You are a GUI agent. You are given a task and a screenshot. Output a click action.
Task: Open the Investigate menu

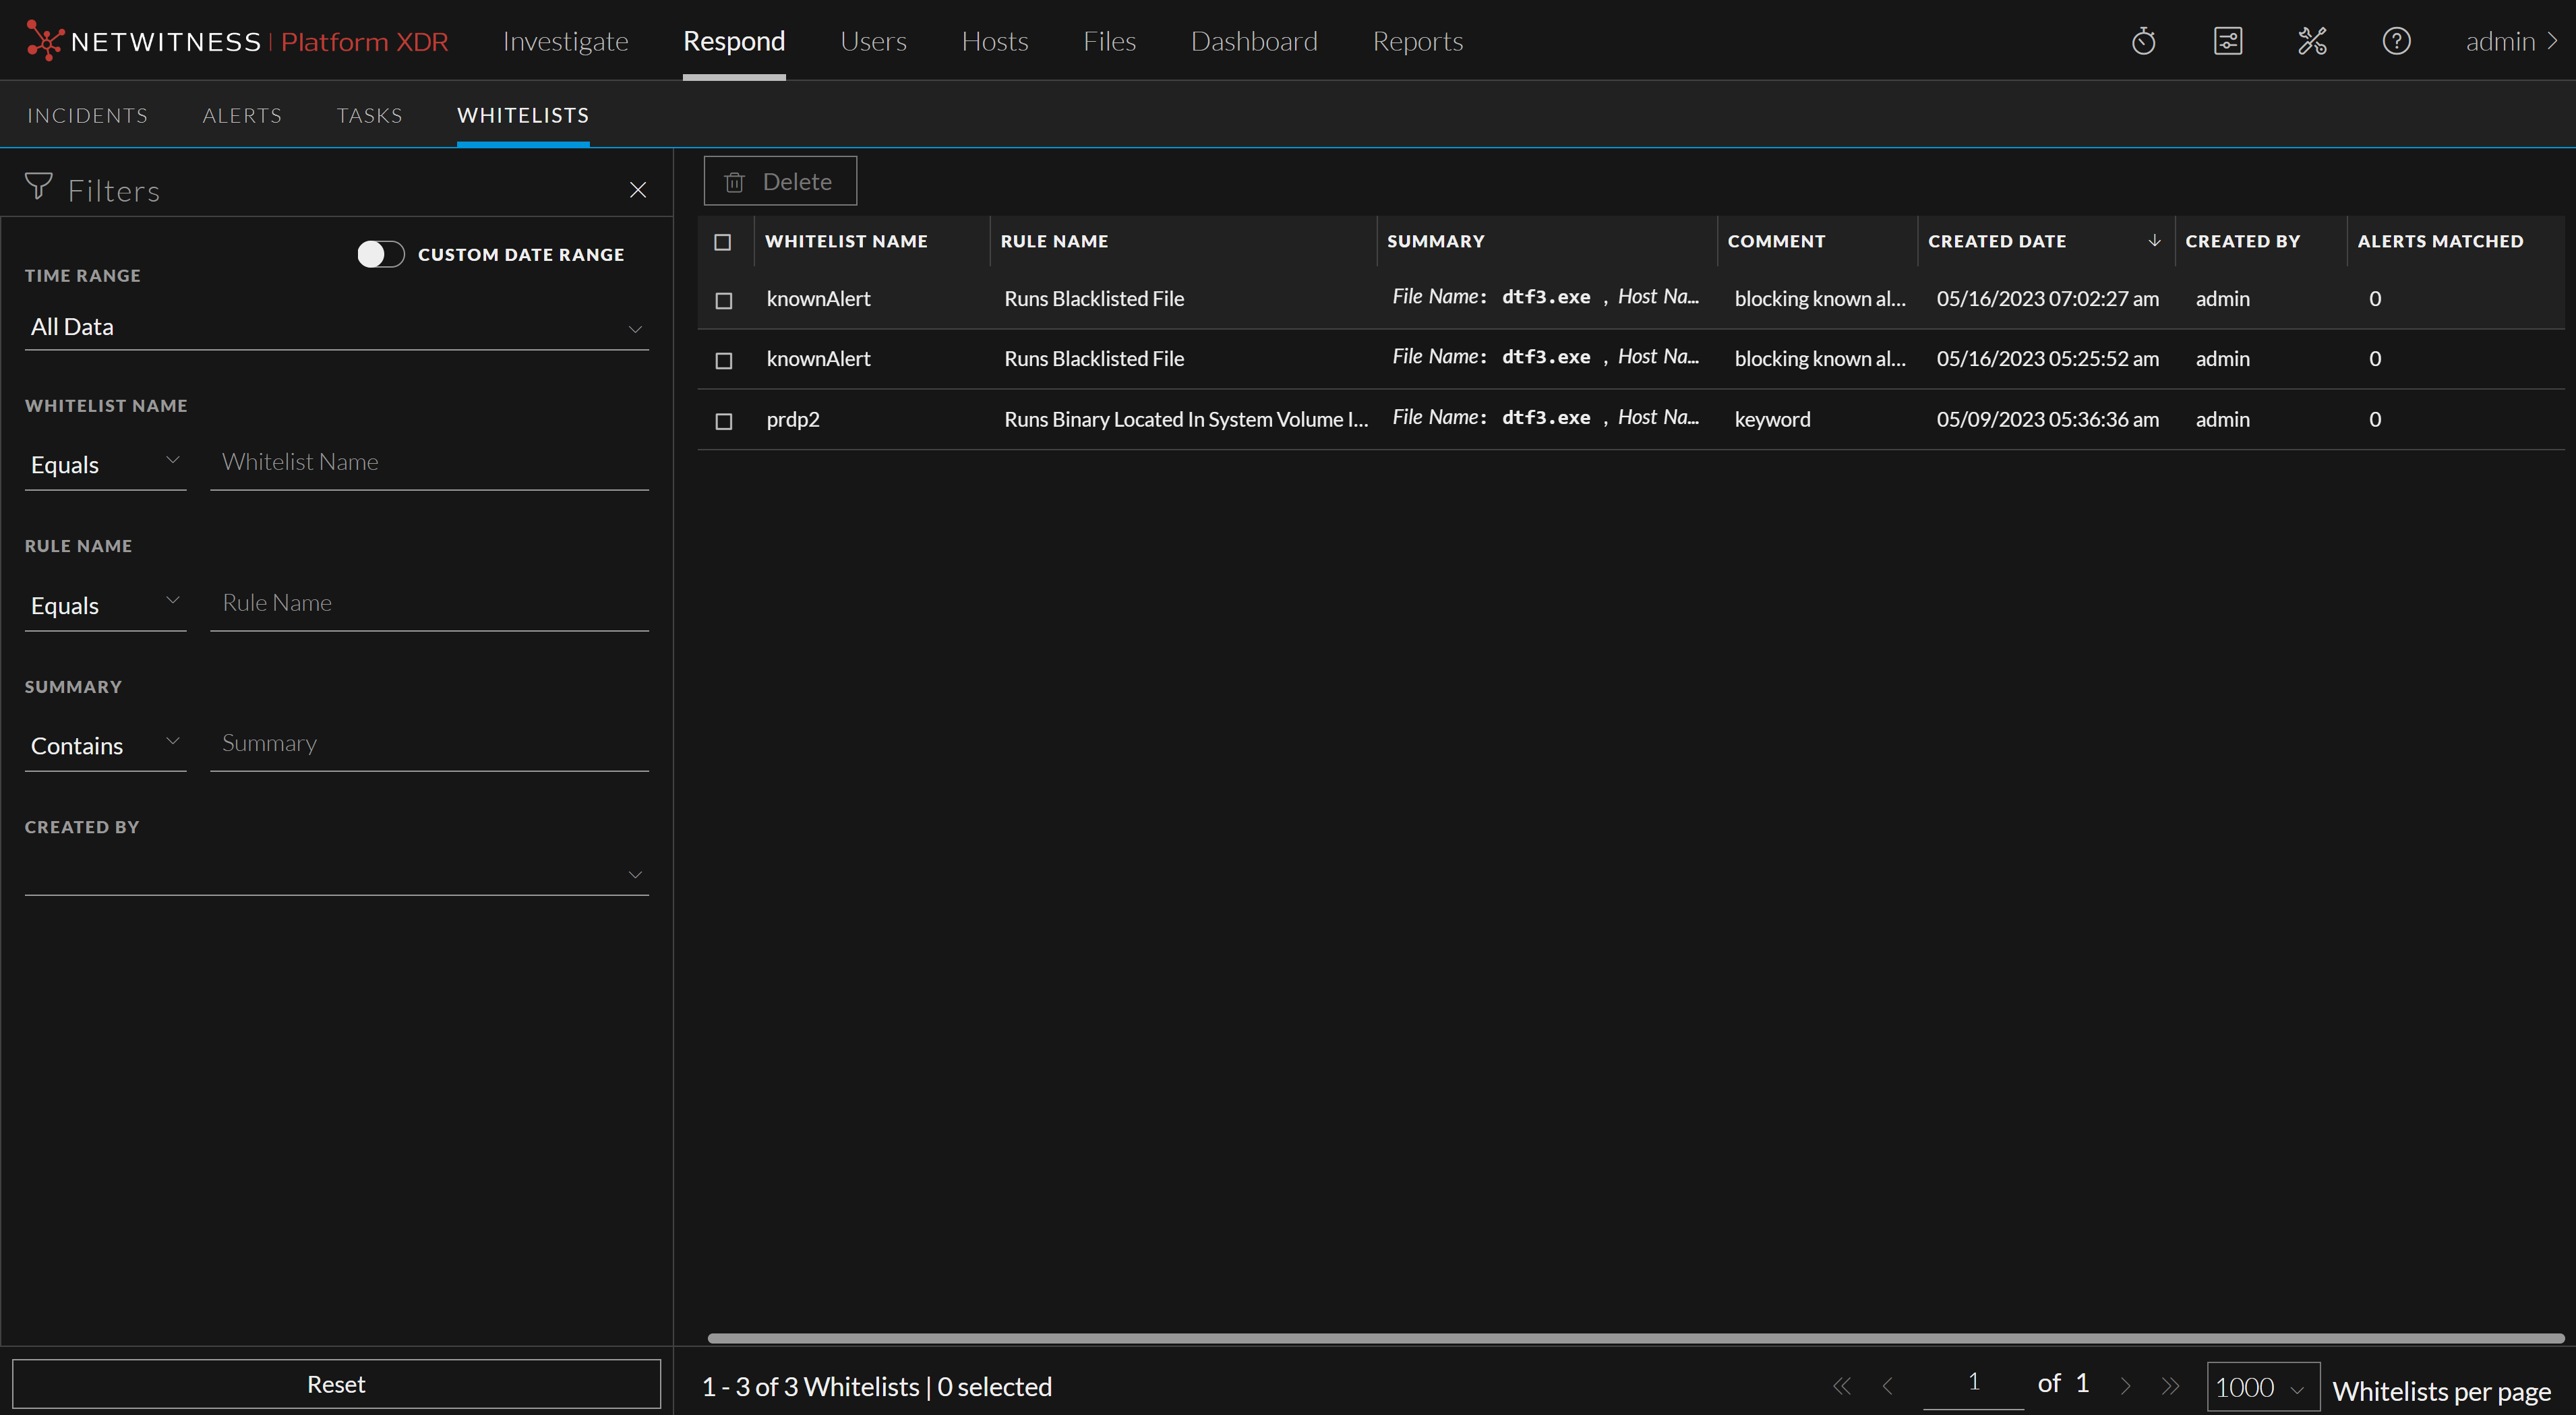coord(565,41)
